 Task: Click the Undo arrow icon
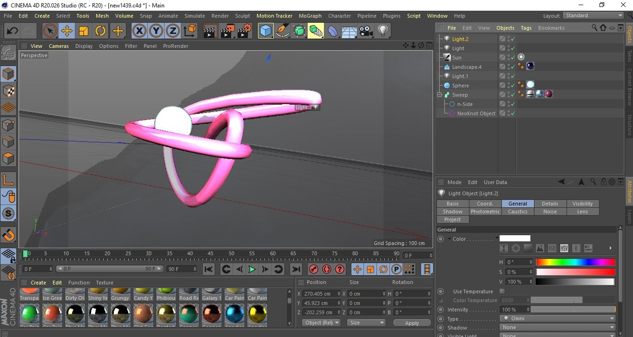click(12, 31)
